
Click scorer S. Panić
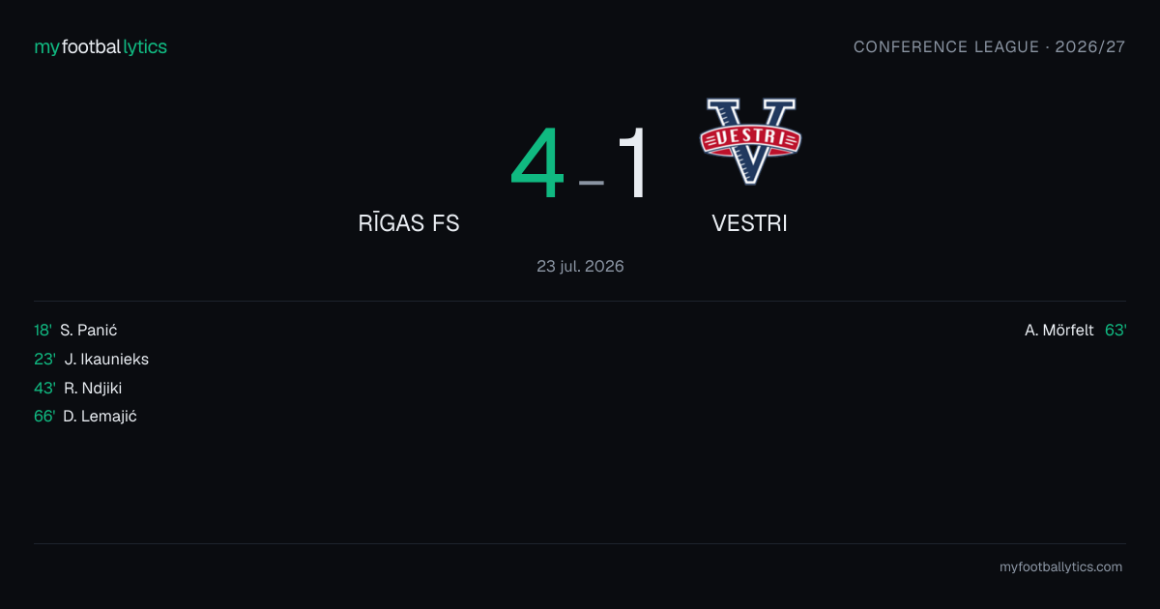pos(89,330)
